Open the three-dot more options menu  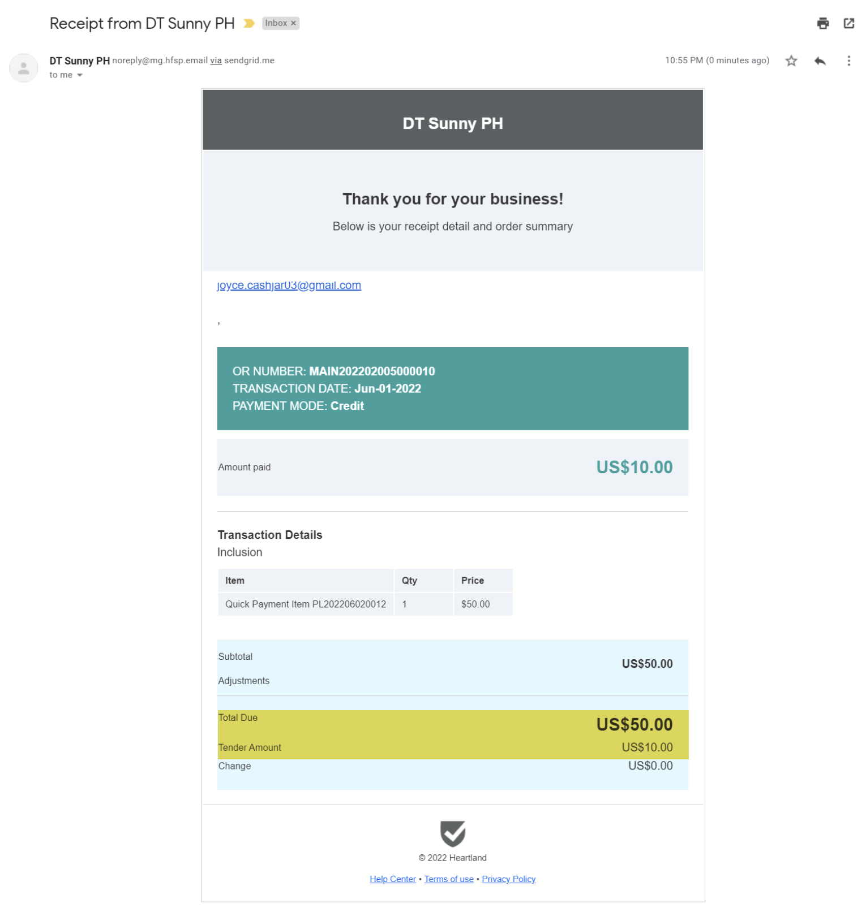pos(848,61)
